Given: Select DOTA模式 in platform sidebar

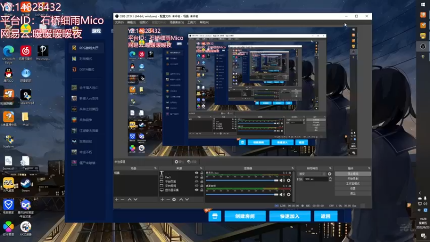Looking at the screenshot, I should [86, 69].
